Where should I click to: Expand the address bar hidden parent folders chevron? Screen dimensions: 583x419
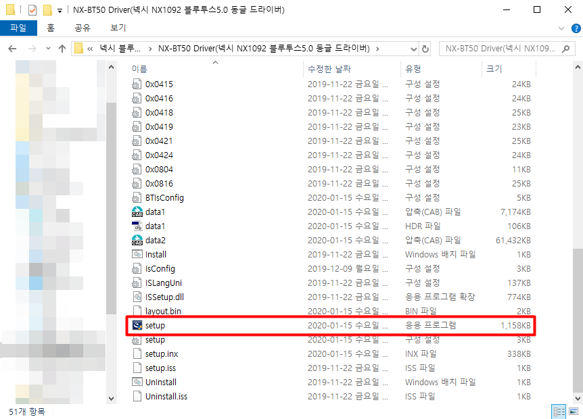click(x=90, y=49)
